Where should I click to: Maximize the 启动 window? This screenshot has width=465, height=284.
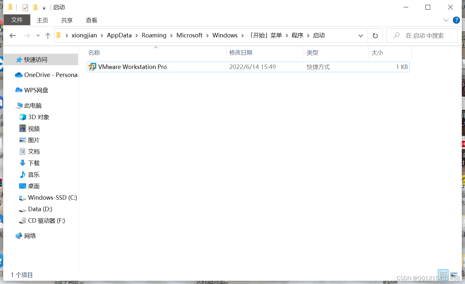click(428, 7)
